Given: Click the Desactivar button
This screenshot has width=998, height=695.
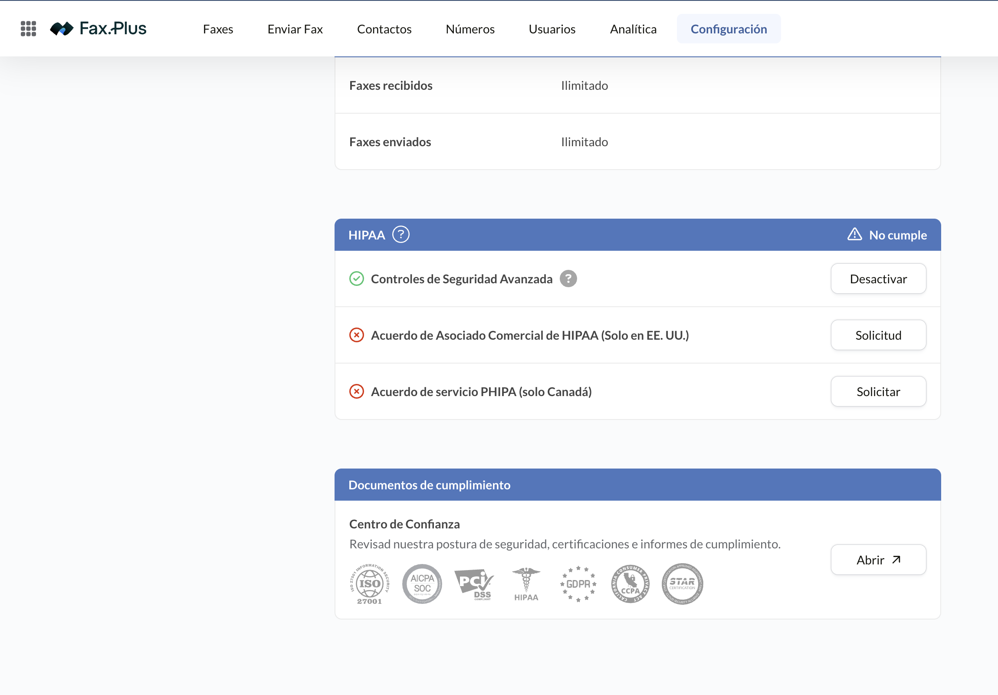Looking at the screenshot, I should coord(878,279).
